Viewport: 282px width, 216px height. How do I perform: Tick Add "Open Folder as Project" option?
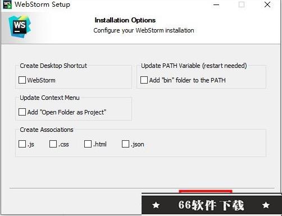[22, 112]
